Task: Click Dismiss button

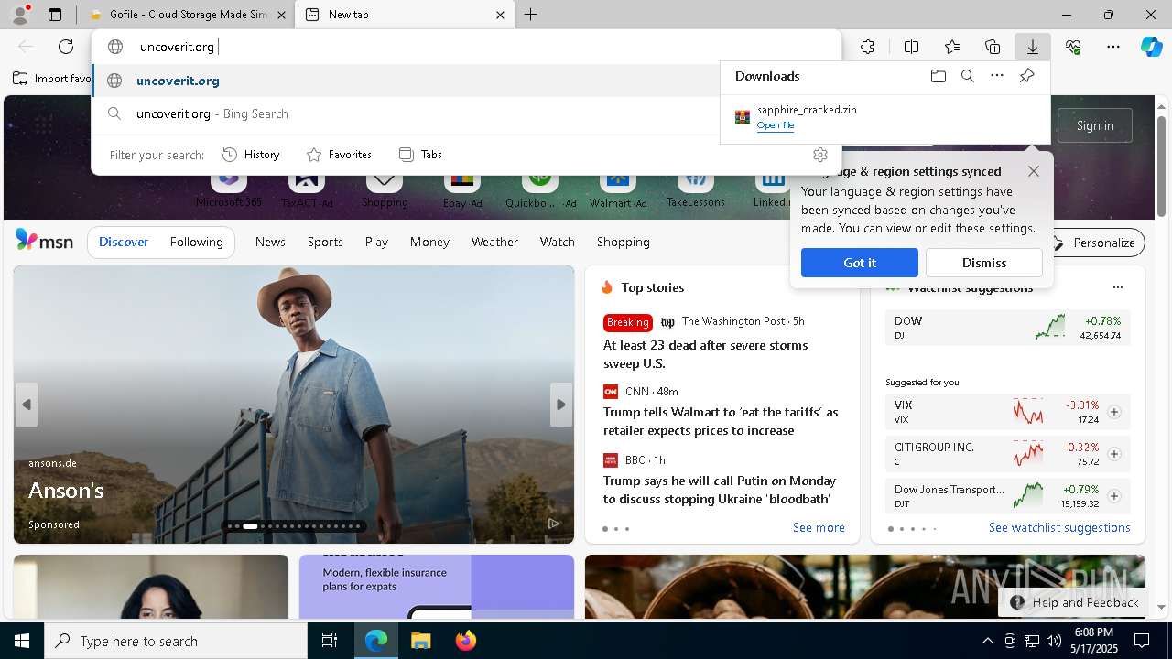Action: [984, 263]
